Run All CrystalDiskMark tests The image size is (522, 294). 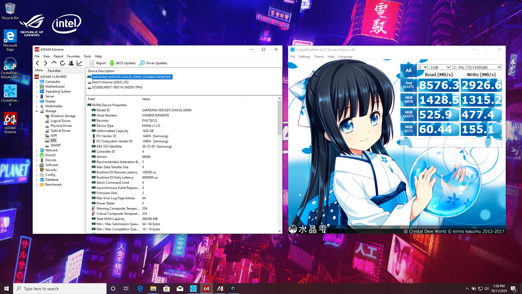408,71
